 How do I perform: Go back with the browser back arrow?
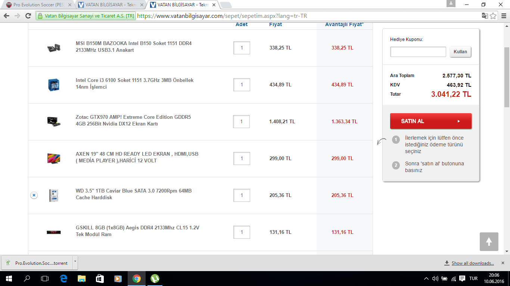click(x=6, y=16)
